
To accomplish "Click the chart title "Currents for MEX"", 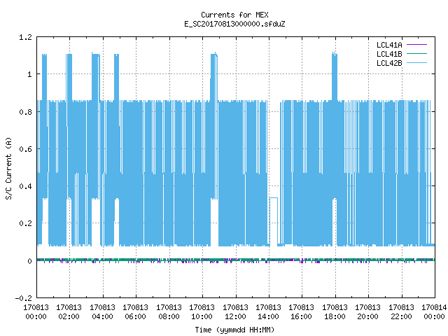I will (234, 15).
